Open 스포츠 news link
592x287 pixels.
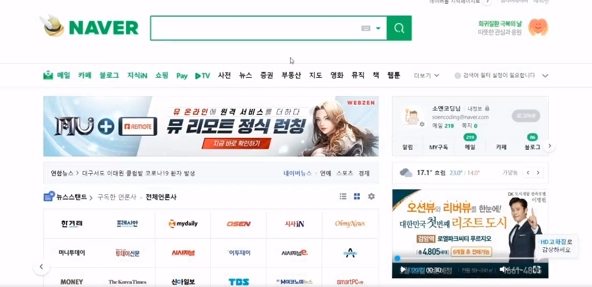tap(345, 173)
